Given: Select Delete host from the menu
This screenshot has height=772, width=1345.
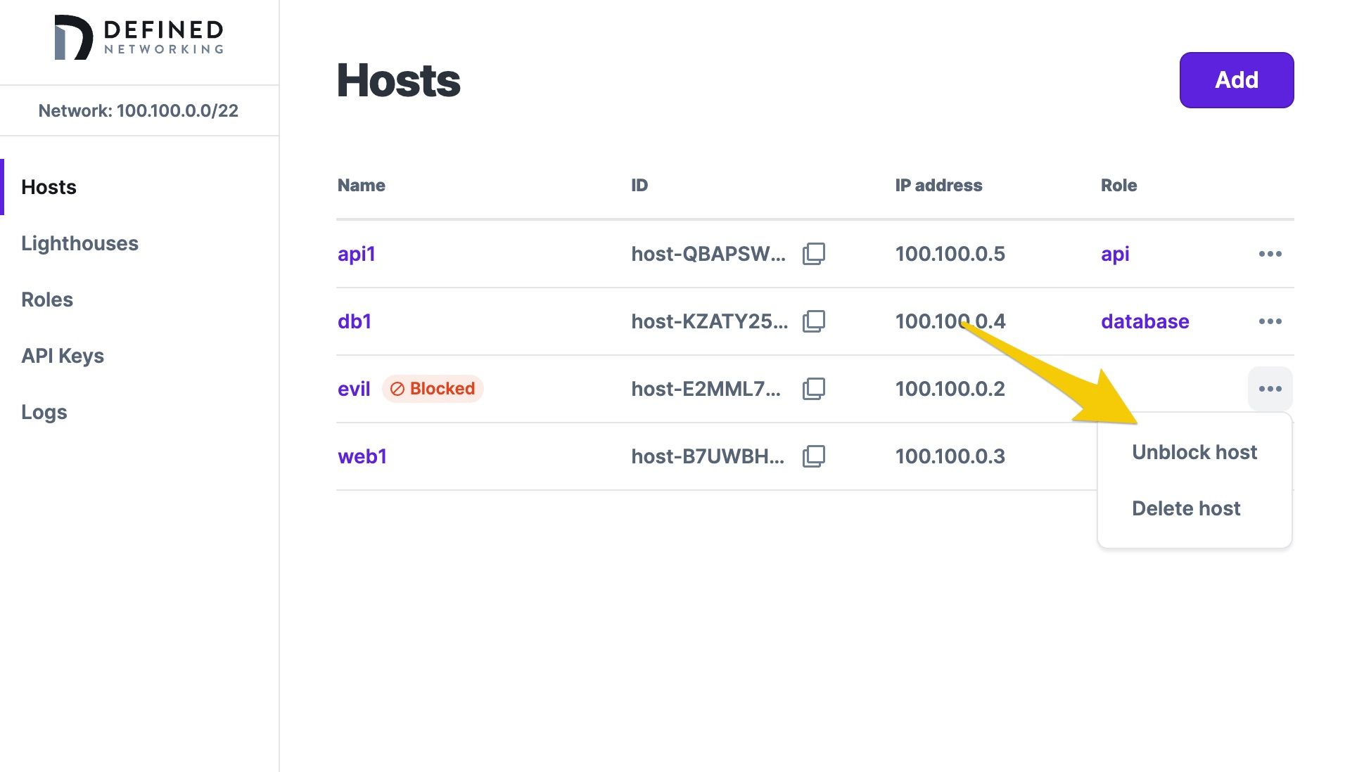Looking at the screenshot, I should click(1186, 508).
